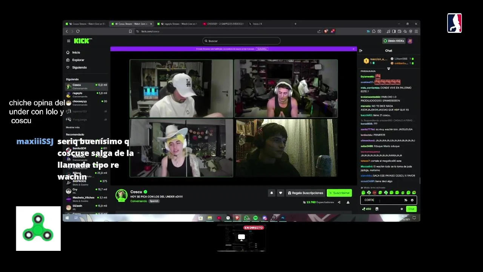The height and width of the screenshot is (272, 483).
Task: Open Spotify from taskbar
Action: click(255, 218)
